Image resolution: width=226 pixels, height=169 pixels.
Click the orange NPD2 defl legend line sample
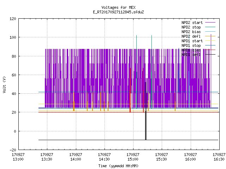[x=210, y=36]
